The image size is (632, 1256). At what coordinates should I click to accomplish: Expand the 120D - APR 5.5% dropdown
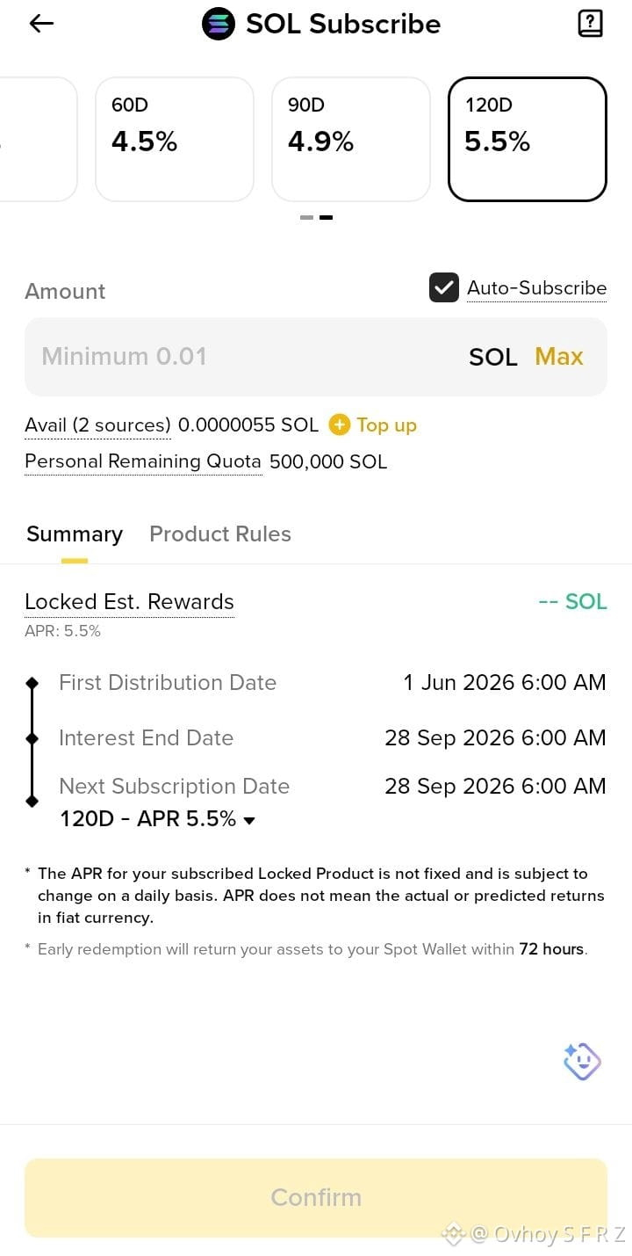158,819
